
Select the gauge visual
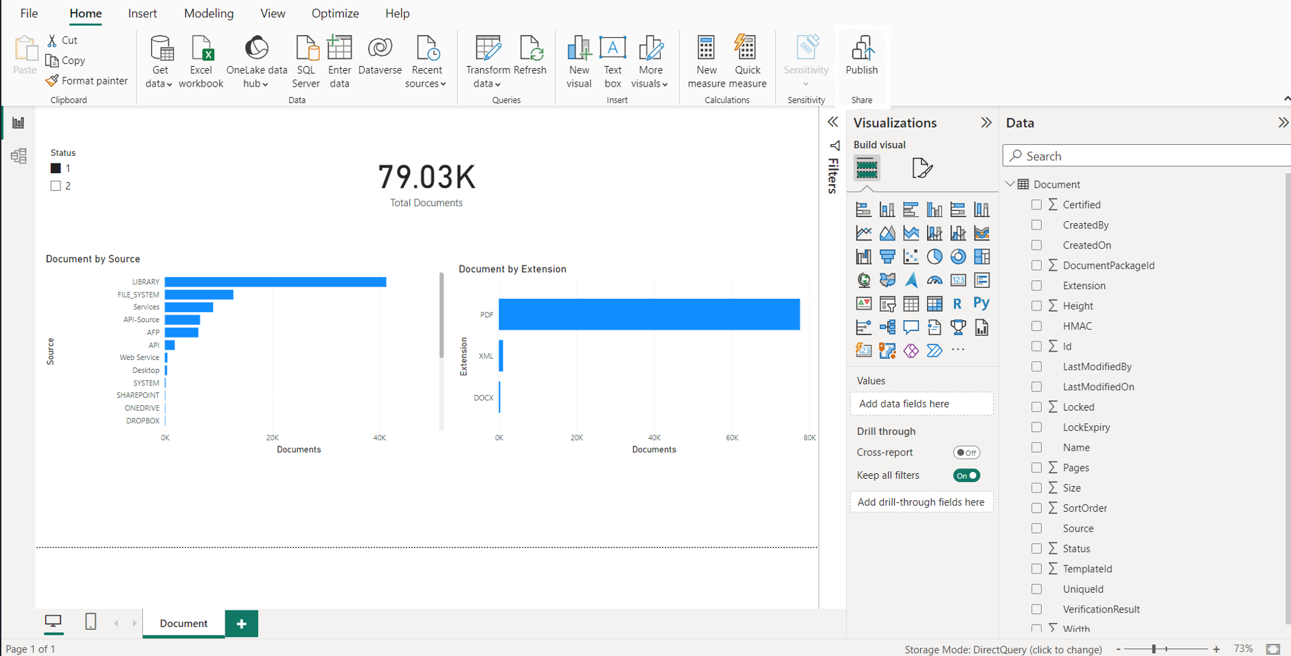click(934, 280)
